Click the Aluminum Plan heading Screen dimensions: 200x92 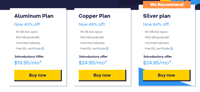34,16
